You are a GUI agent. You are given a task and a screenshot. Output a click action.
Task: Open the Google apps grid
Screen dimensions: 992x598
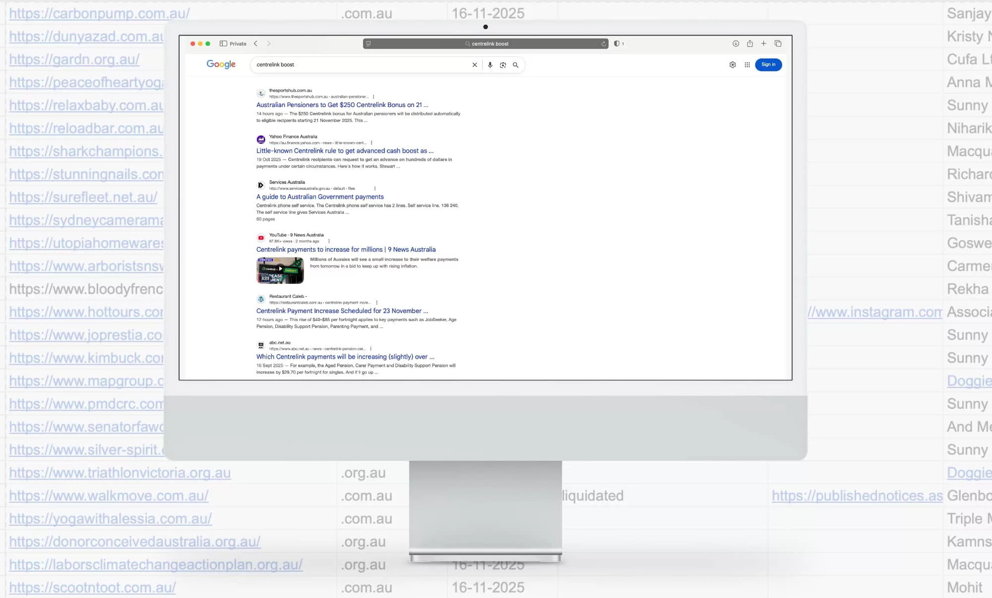tap(747, 65)
